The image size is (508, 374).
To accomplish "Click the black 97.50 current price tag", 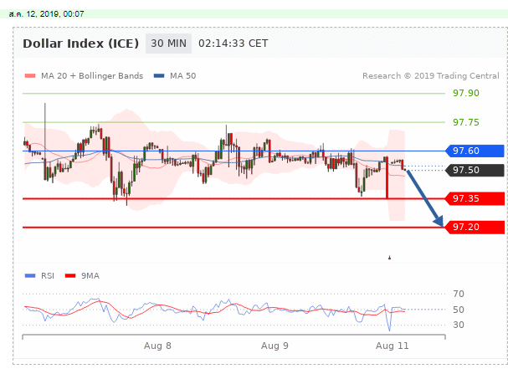I will click(x=475, y=170).
